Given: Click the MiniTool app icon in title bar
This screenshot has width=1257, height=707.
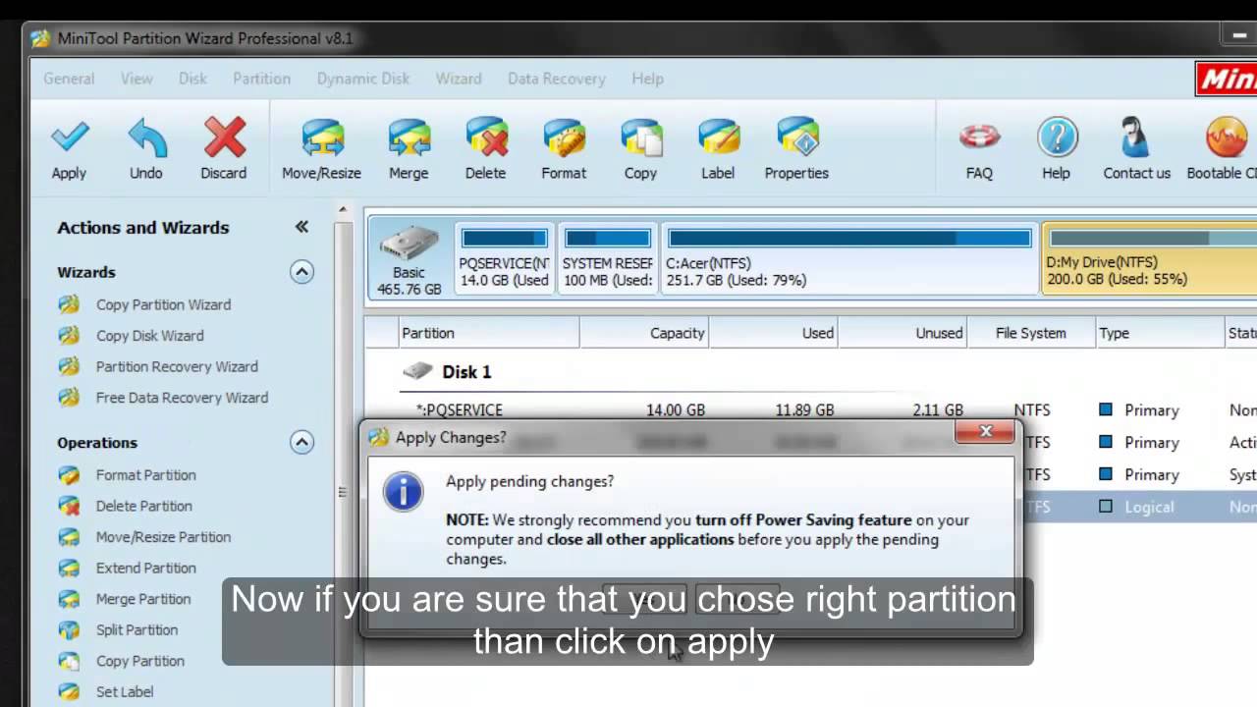Looking at the screenshot, I should pos(40,39).
